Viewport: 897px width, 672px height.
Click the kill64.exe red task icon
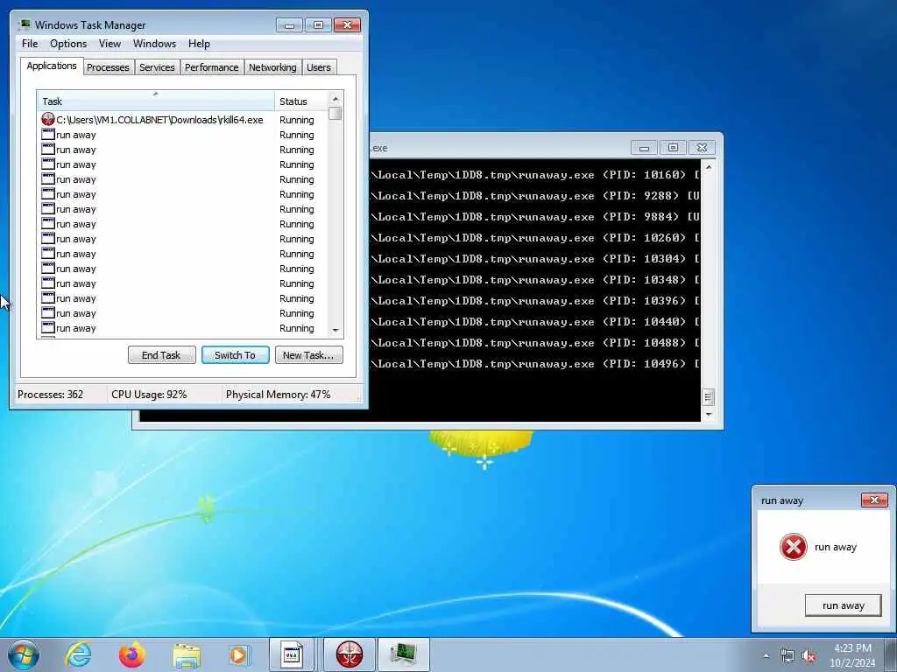coord(48,119)
